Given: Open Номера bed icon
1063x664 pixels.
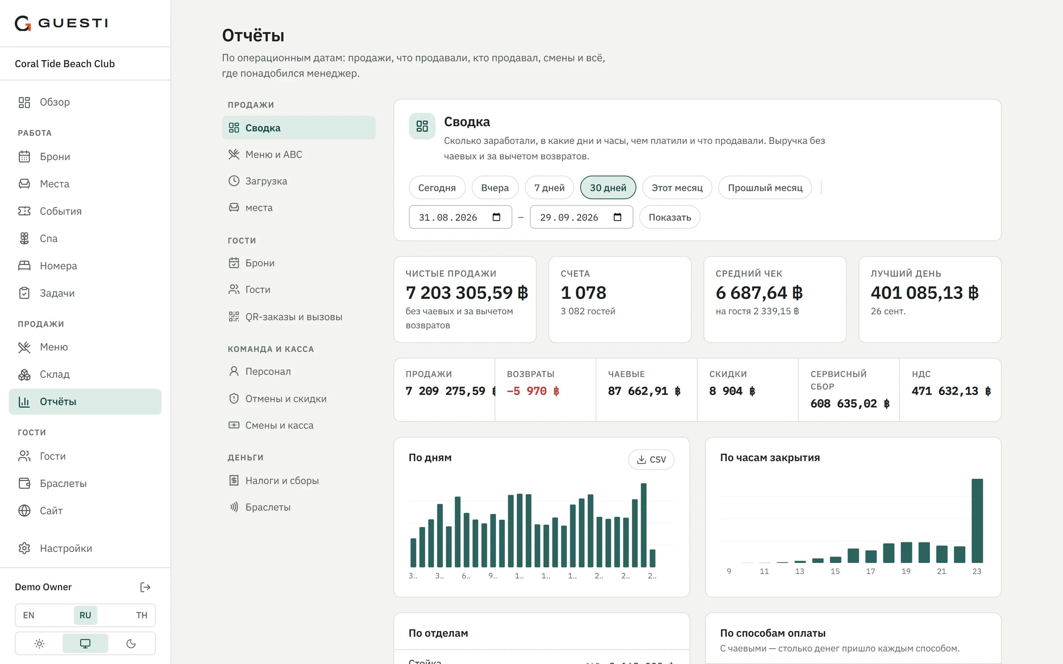Looking at the screenshot, I should [x=24, y=266].
